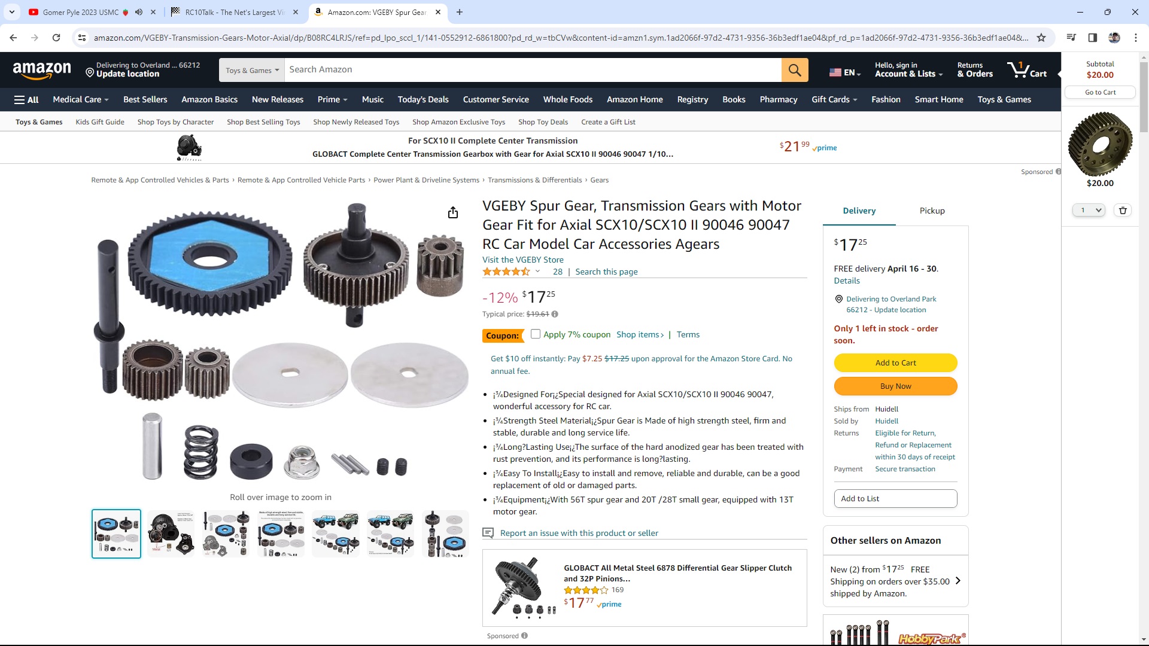The height and width of the screenshot is (646, 1149).
Task: Expand the Toys & Games search category dropdown
Action: [252, 70]
